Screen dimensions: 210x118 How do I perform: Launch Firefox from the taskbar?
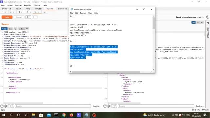click(72, 115)
